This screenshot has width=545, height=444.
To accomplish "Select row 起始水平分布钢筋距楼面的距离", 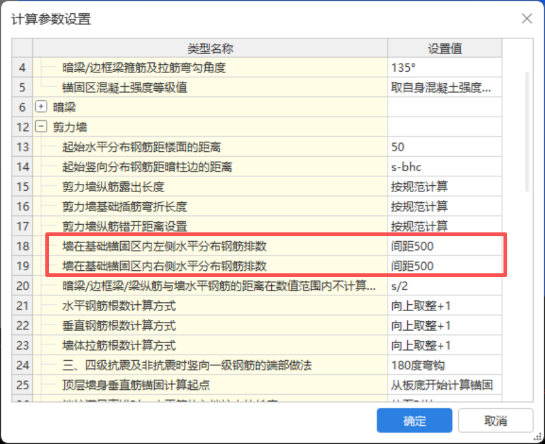I will click(x=210, y=147).
